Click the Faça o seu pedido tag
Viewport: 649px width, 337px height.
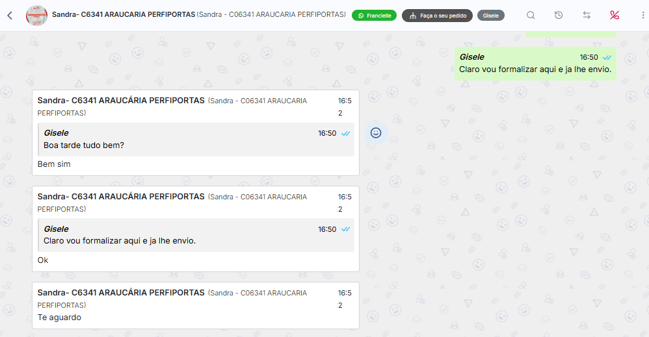point(437,16)
